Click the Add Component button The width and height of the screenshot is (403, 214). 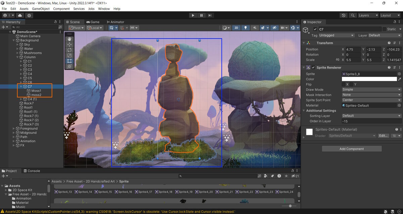pyautogui.click(x=352, y=149)
